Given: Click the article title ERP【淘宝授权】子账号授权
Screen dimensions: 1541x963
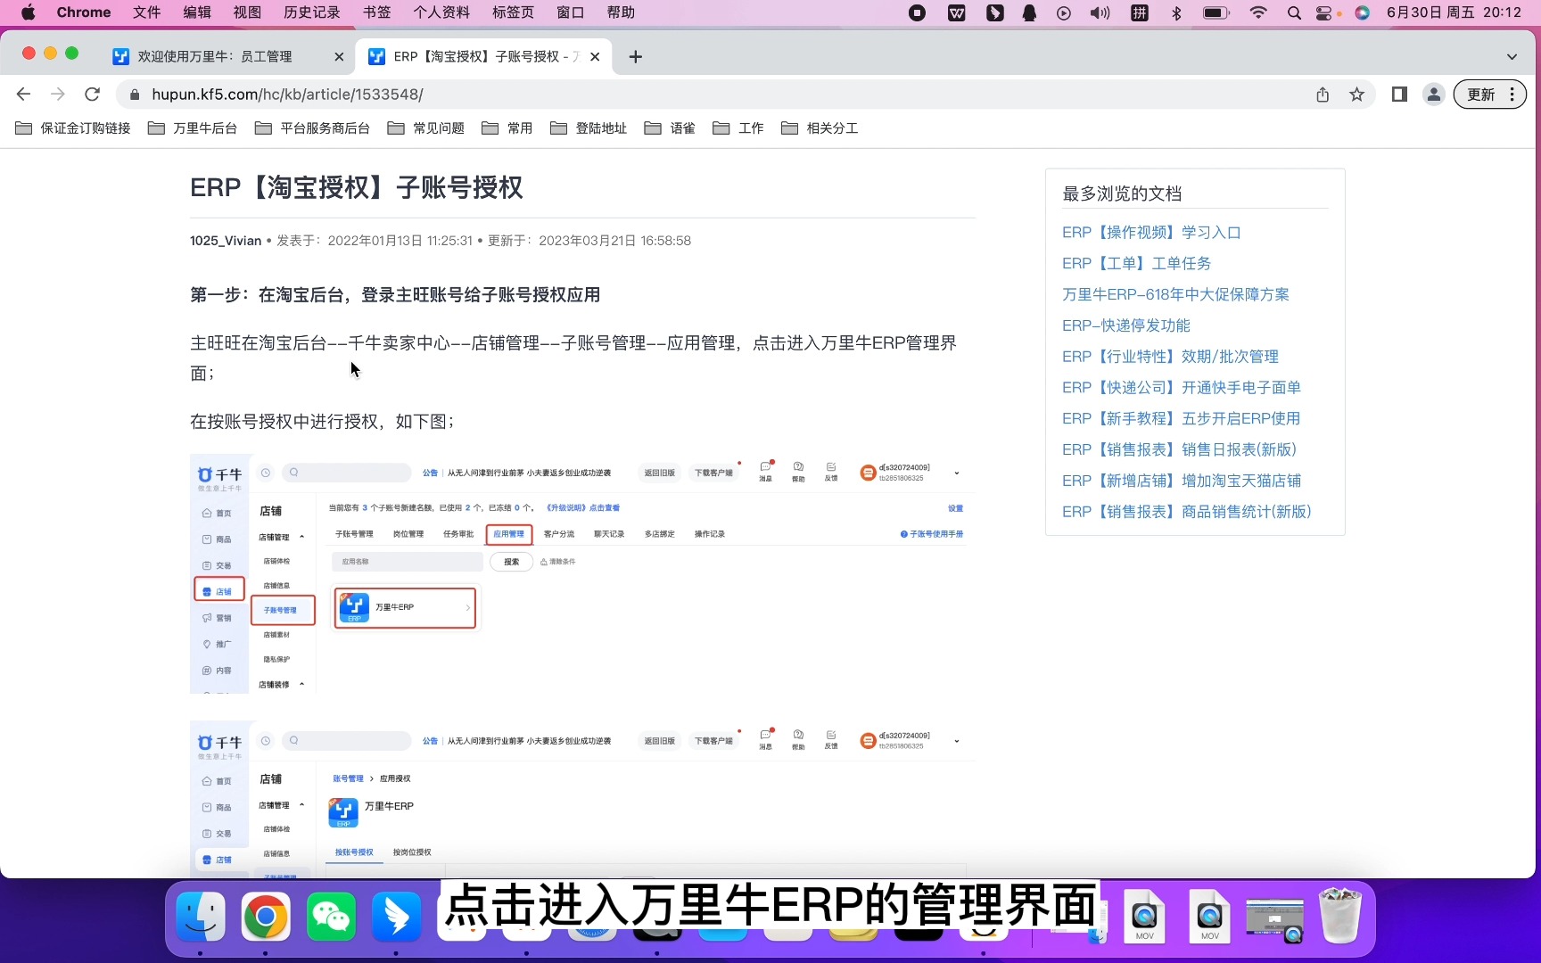Looking at the screenshot, I should click(357, 187).
